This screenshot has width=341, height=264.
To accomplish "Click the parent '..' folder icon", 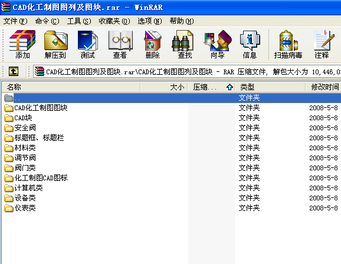I will [x=9, y=98].
